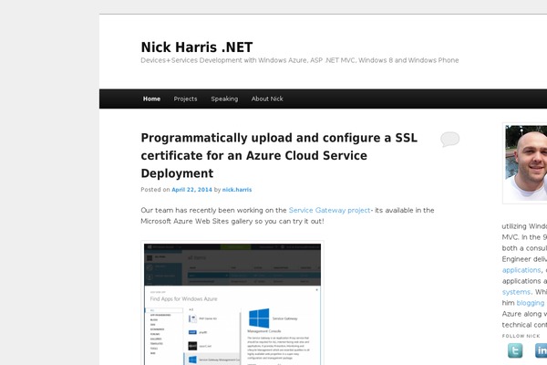Open Nick's LinkedIn follow icon
Image resolution: width=547 pixels, height=365 pixels.
pyautogui.click(x=541, y=350)
